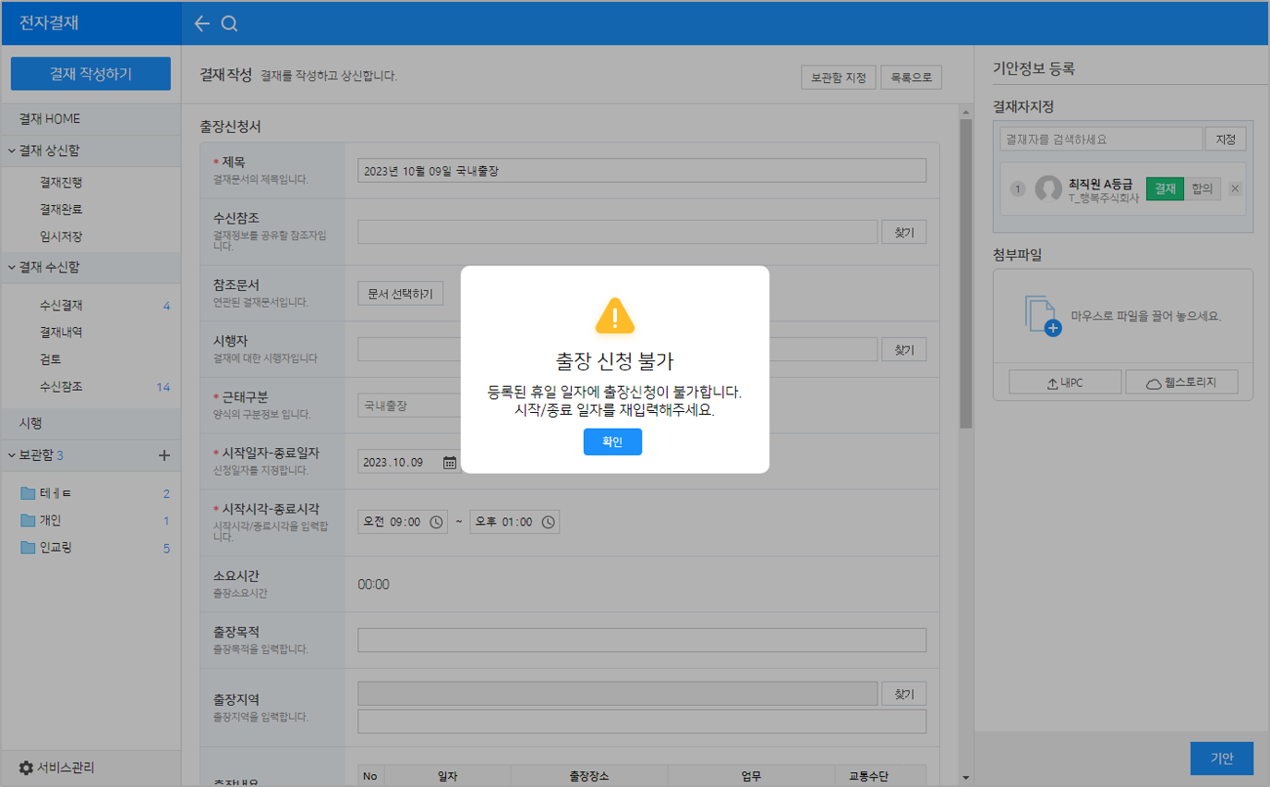The width and height of the screenshot is (1270, 787).
Task: Open the 인교링 folder
Action: coord(55,548)
